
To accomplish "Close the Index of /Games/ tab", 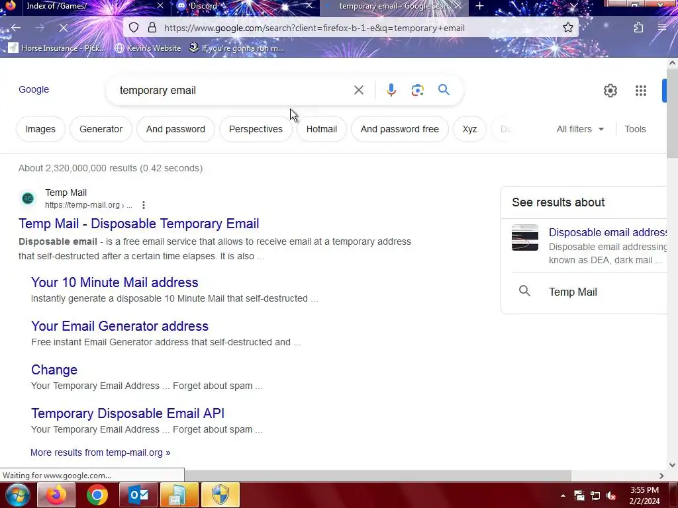I will pos(160,5).
